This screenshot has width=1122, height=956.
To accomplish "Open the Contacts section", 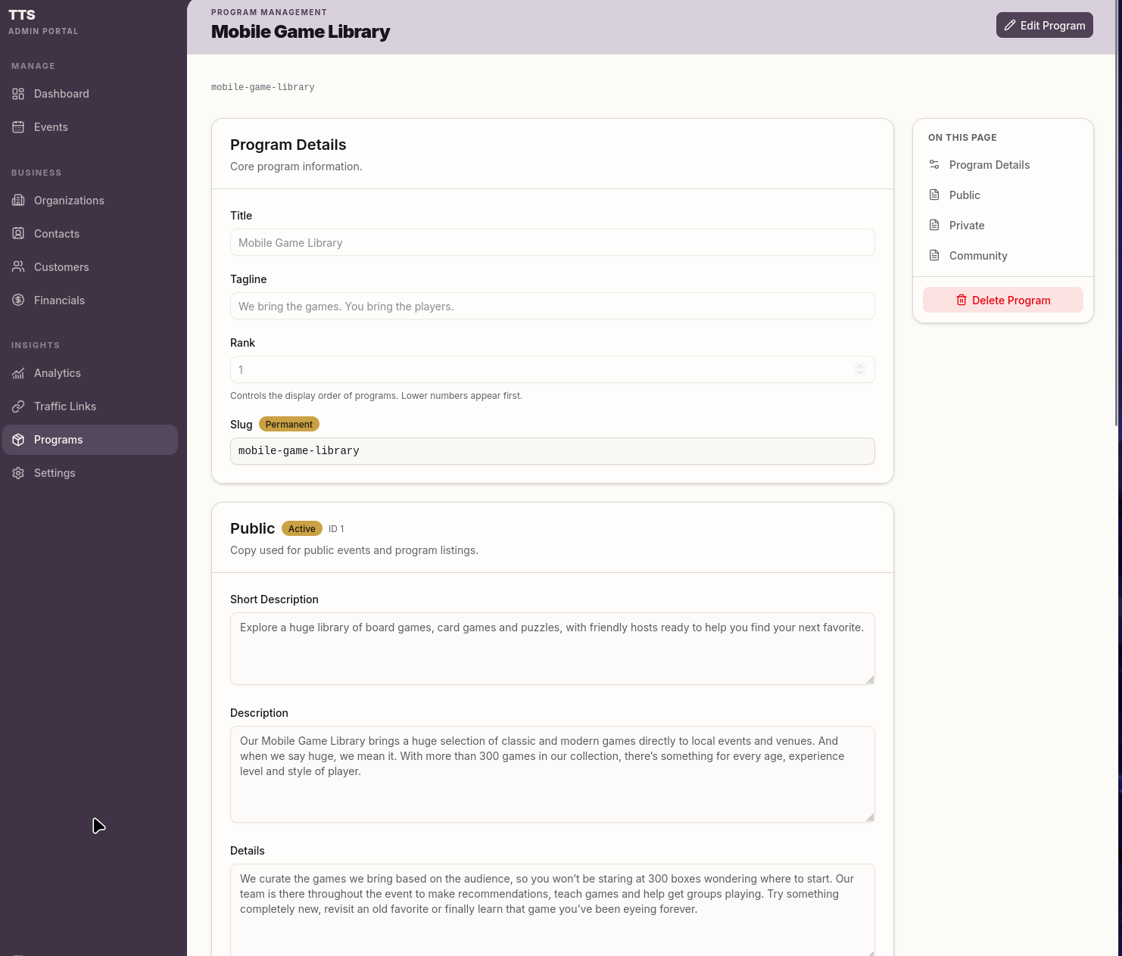I will (90, 234).
